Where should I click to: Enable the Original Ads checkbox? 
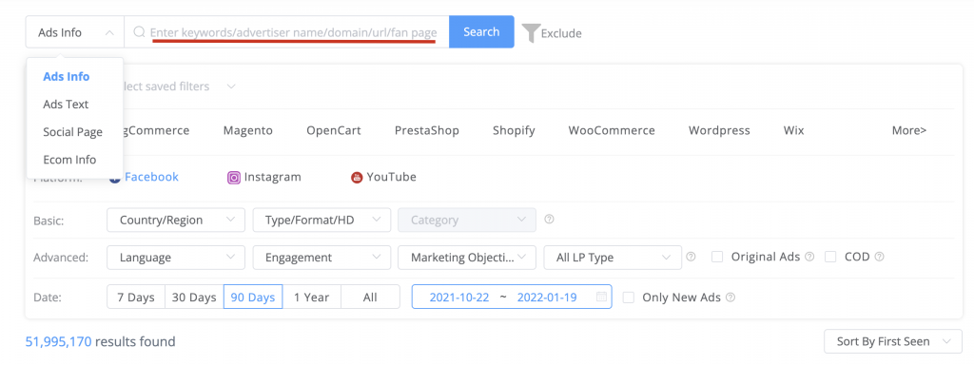click(717, 257)
